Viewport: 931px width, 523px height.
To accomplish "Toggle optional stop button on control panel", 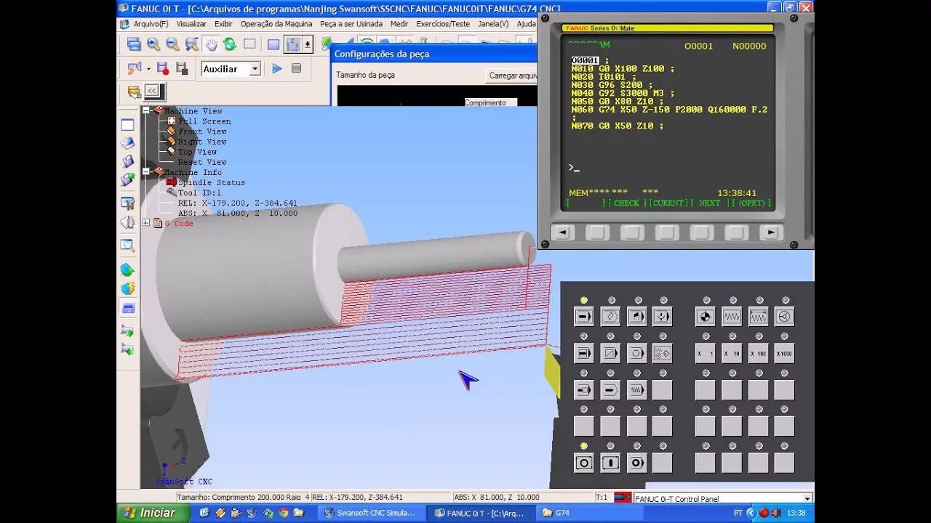I will click(636, 353).
